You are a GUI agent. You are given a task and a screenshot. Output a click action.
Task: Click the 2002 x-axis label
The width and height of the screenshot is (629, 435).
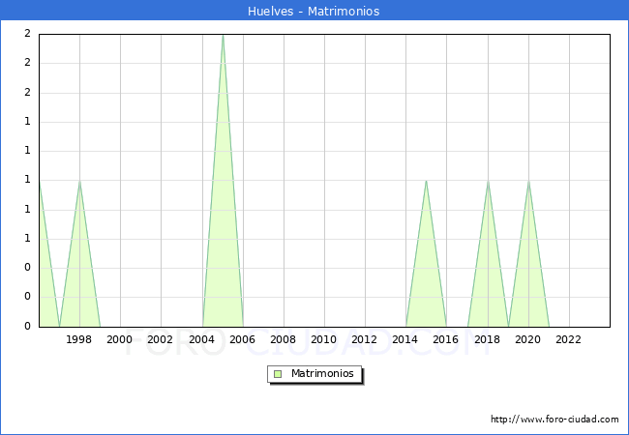click(x=160, y=339)
